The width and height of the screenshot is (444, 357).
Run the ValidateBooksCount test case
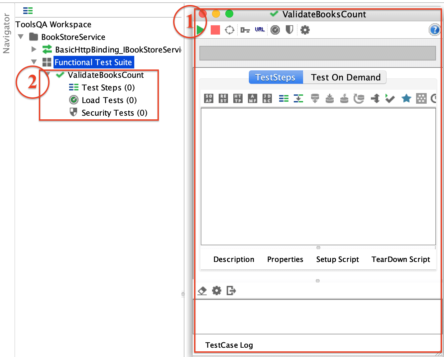click(200, 30)
